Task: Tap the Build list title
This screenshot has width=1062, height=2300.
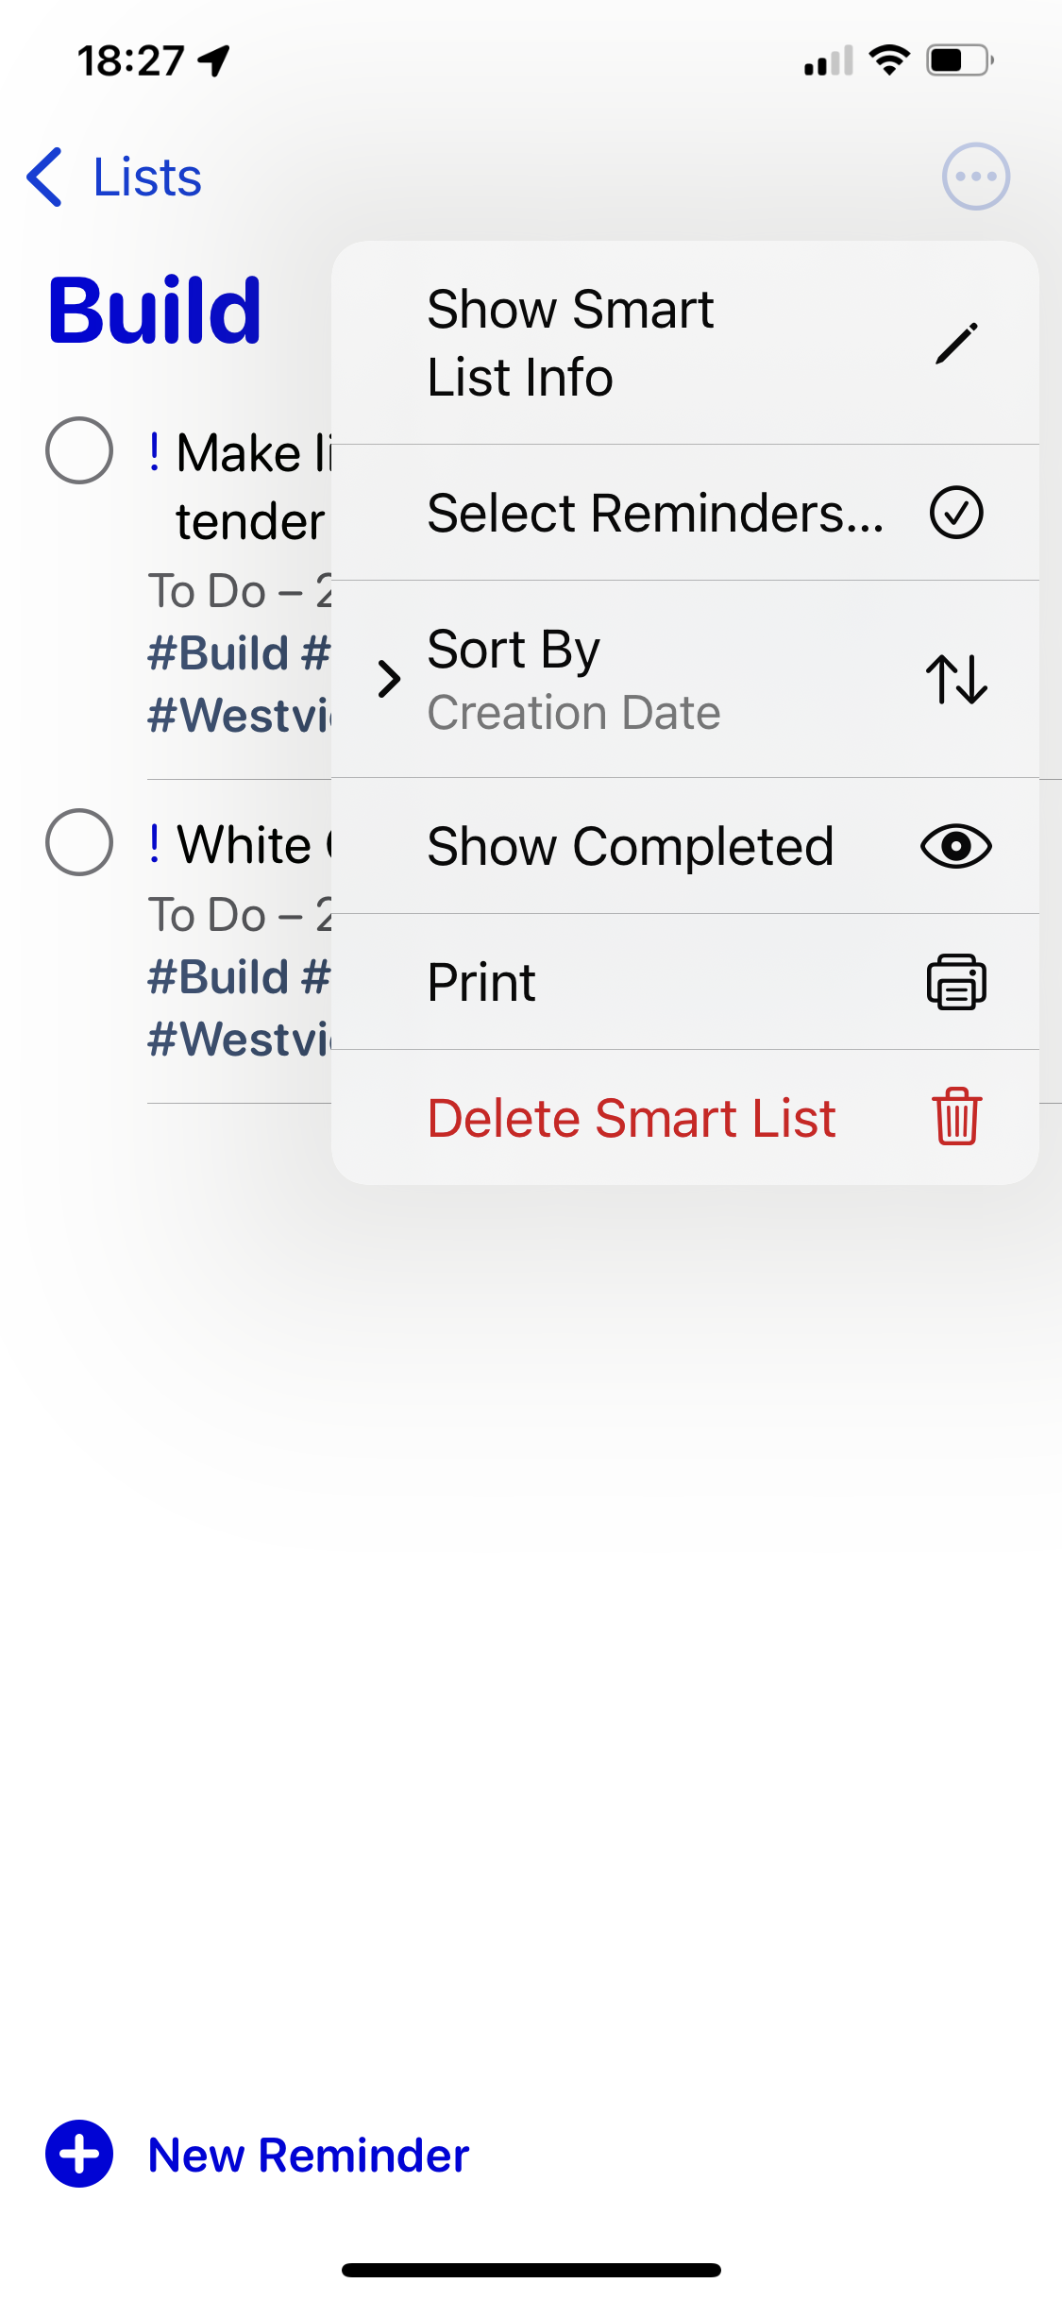Action: point(155,311)
